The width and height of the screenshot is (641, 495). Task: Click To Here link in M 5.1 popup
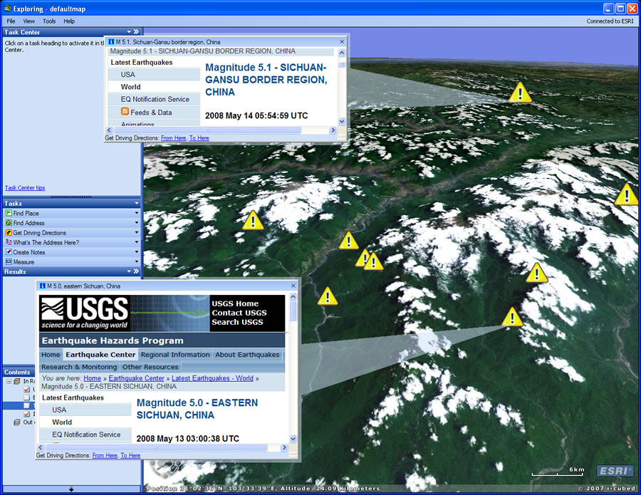199,138
